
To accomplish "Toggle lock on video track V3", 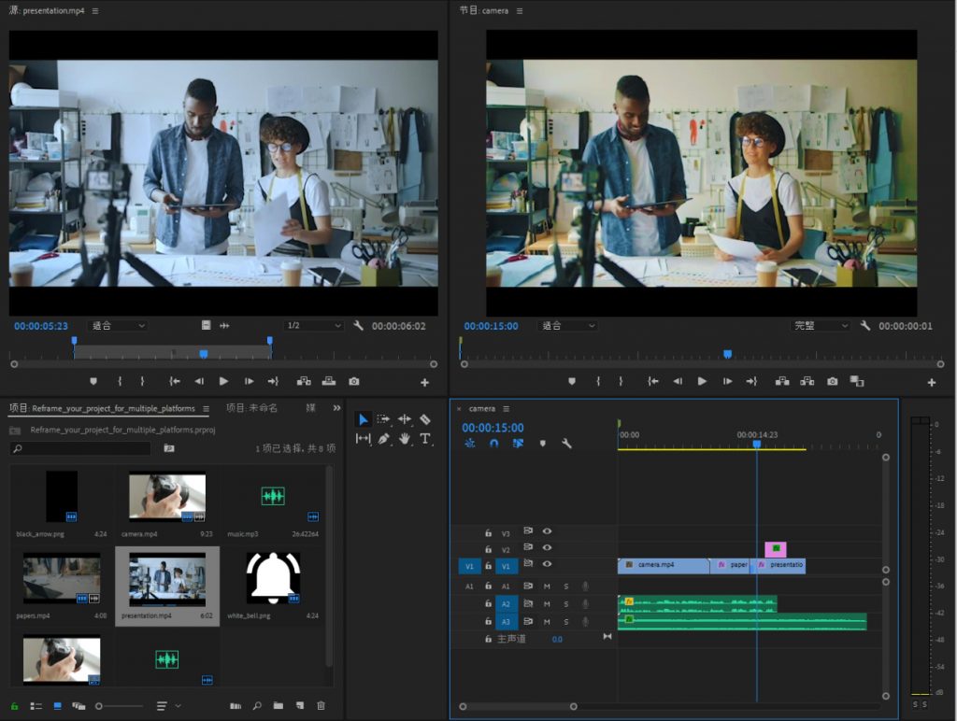I will click(x=488, y=532).
